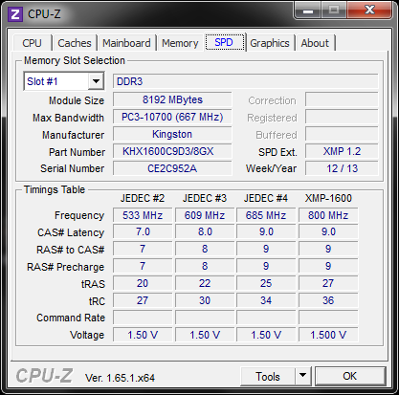Click the Kingston manufacturer value
The image size is (399, 395).
[x=172, y=134]
